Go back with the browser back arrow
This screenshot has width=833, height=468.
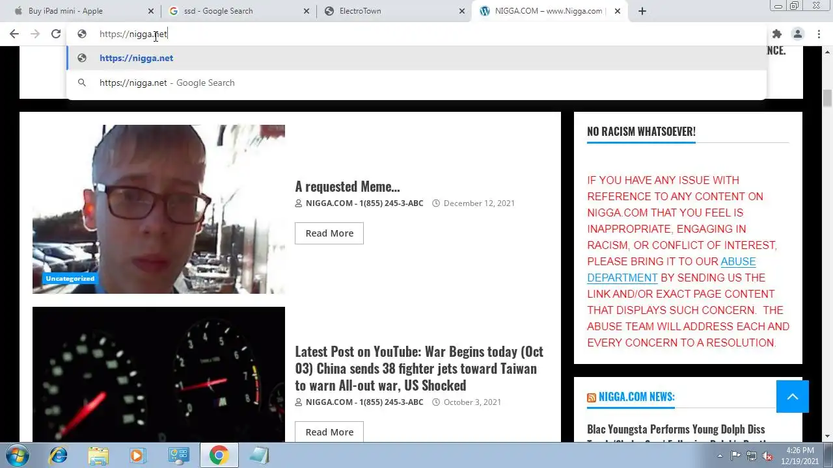pyautogui.click(x=14, y=34)
